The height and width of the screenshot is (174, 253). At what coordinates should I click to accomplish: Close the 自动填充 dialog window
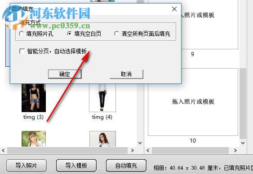[x=174, y=9]
